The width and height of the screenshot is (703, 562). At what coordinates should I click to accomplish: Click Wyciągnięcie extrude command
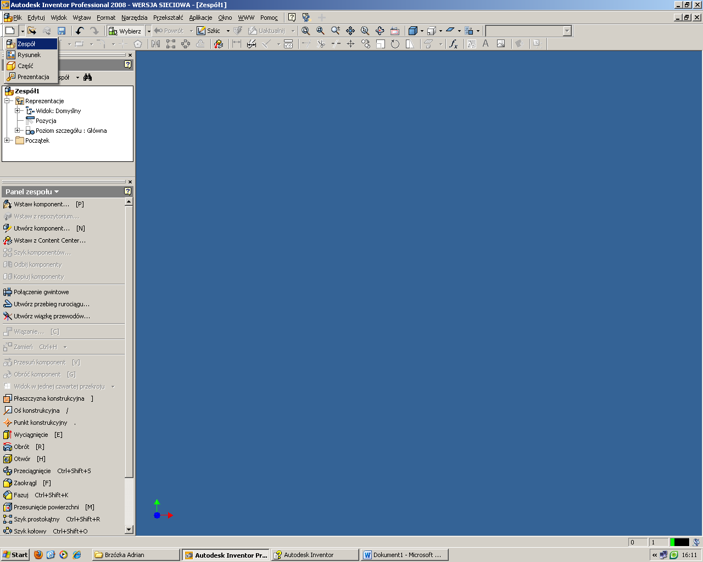33,435
